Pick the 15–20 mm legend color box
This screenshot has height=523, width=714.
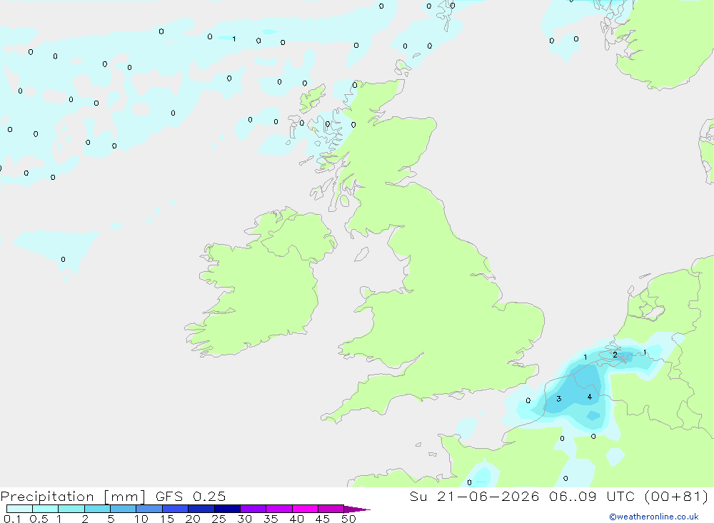pyautogui.click(x=176, y=509)
